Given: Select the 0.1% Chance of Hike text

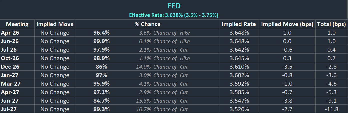Looking at the screenshot, I should click(164, 41).
